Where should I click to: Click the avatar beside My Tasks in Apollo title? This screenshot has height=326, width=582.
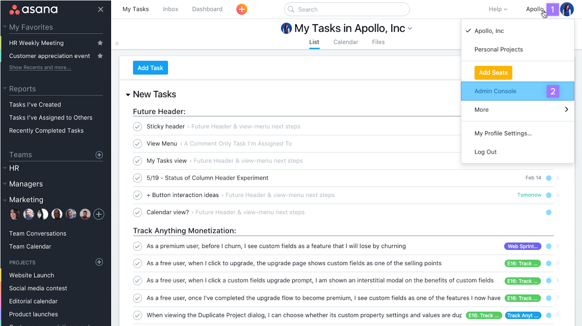[286, 29]
